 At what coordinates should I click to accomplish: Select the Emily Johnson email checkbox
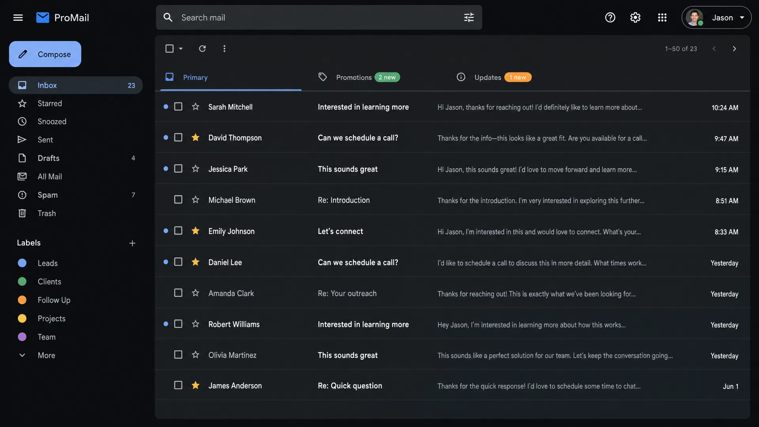(x=178, y=231)
